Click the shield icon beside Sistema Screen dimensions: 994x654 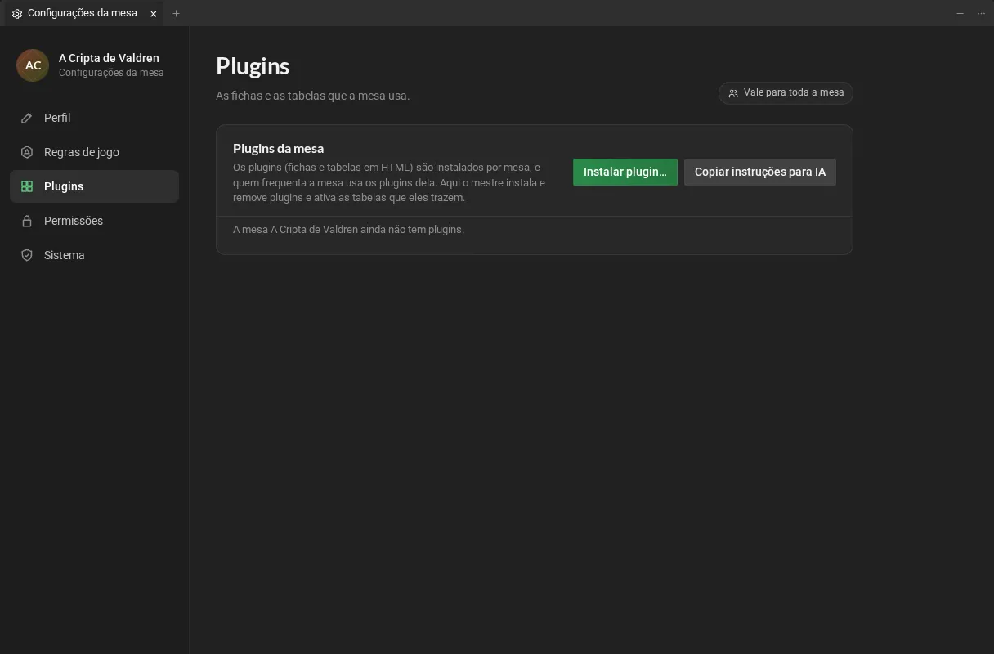[x=27, y=255]
